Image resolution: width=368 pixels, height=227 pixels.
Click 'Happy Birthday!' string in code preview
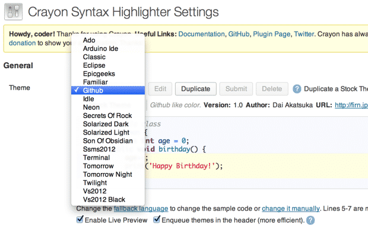point(182,166)
